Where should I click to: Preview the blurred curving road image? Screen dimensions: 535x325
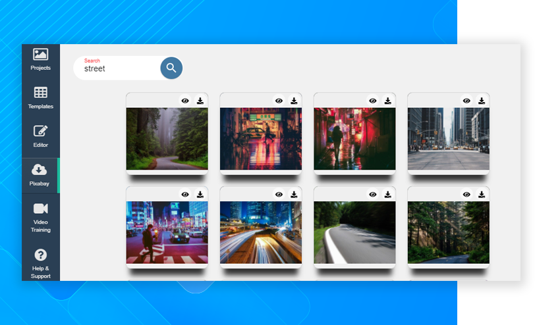(373, 195)
